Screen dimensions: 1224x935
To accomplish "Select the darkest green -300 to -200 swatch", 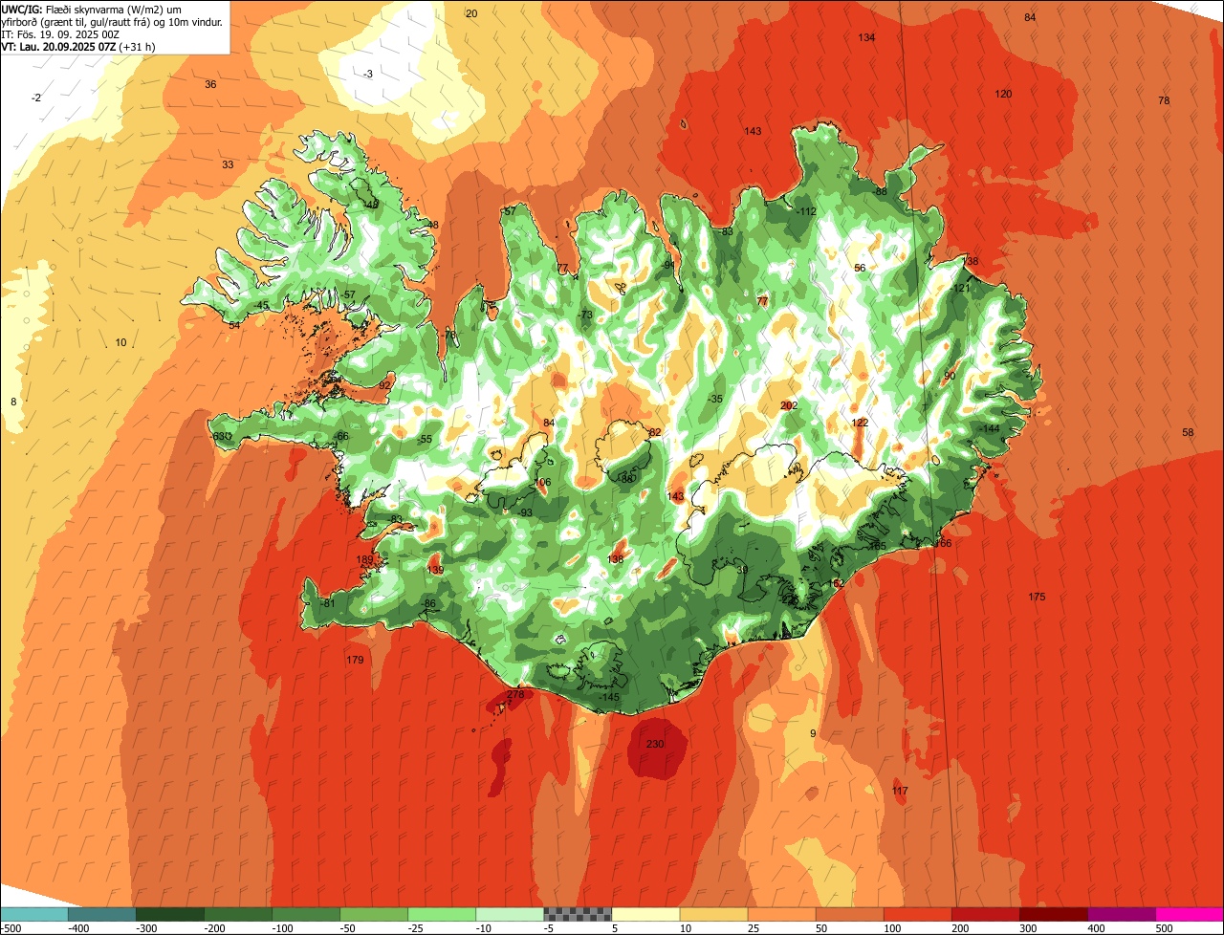I will coord(170,914).
